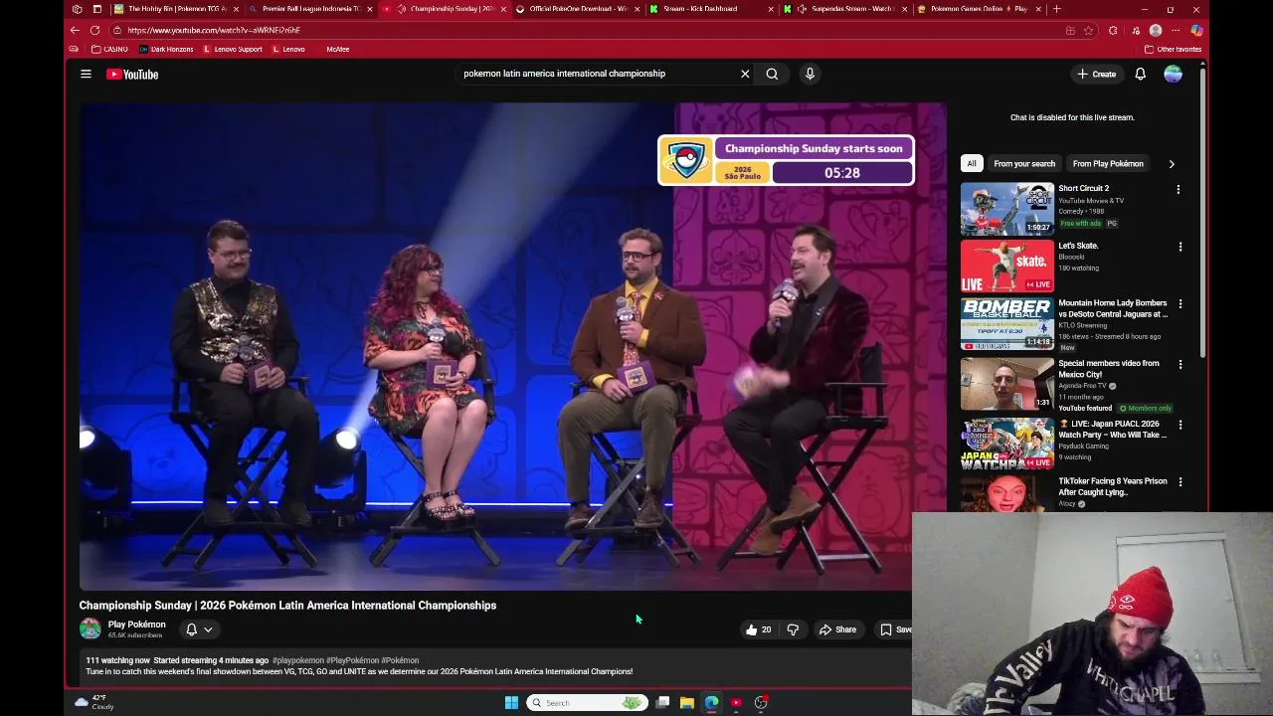Clear the YouTube search box text
Viewport: 1273px width, 716px height.
point(745,74)
